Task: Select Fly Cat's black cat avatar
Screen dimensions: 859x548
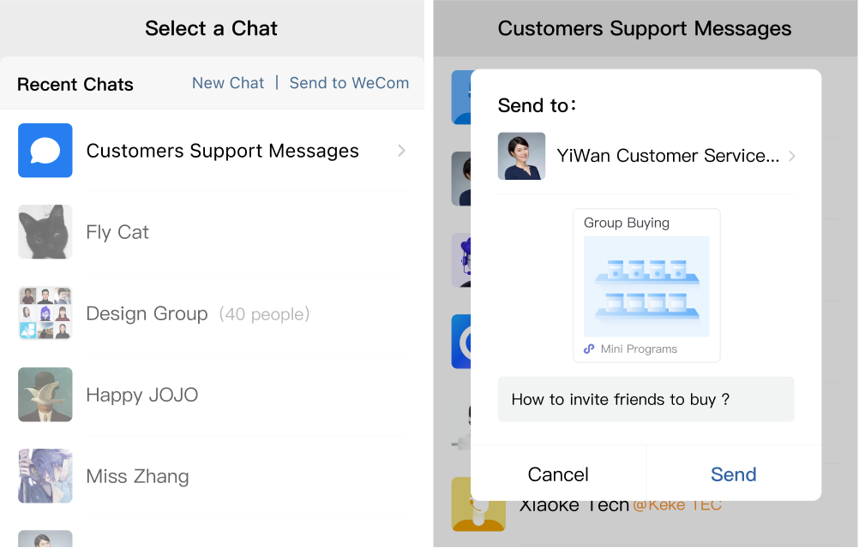Action: [45, 232]
